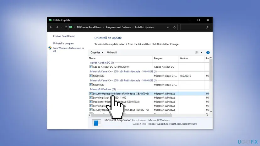Click address bar Control Panel icon
Screen dimensions: 260x146
click(x=71, y=27)
